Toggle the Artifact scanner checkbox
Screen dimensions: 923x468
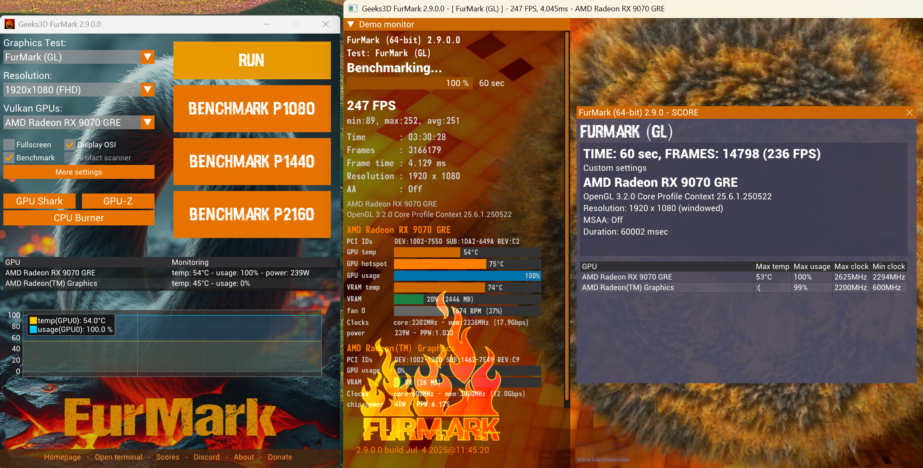point(70,157)
